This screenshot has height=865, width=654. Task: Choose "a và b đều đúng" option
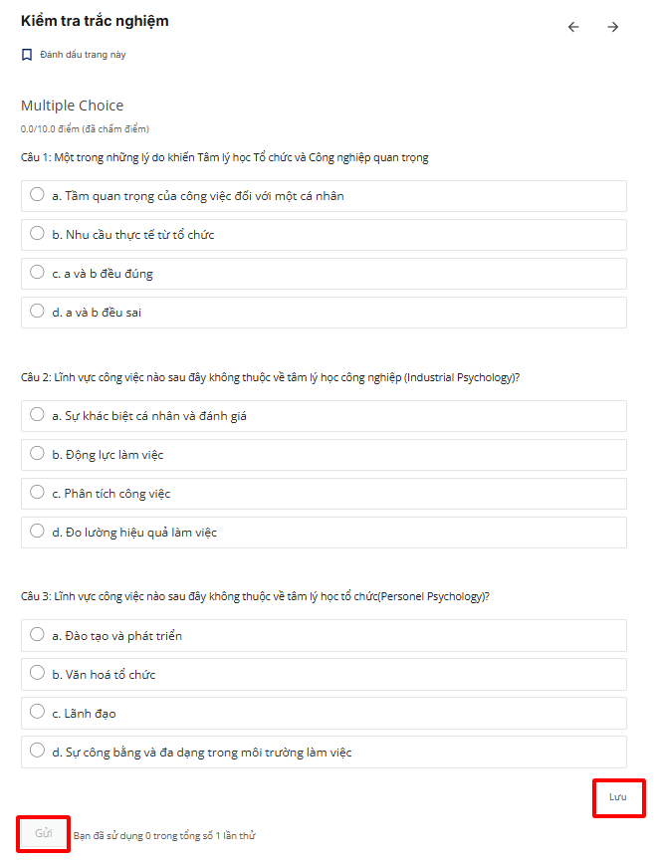point(38,273)
